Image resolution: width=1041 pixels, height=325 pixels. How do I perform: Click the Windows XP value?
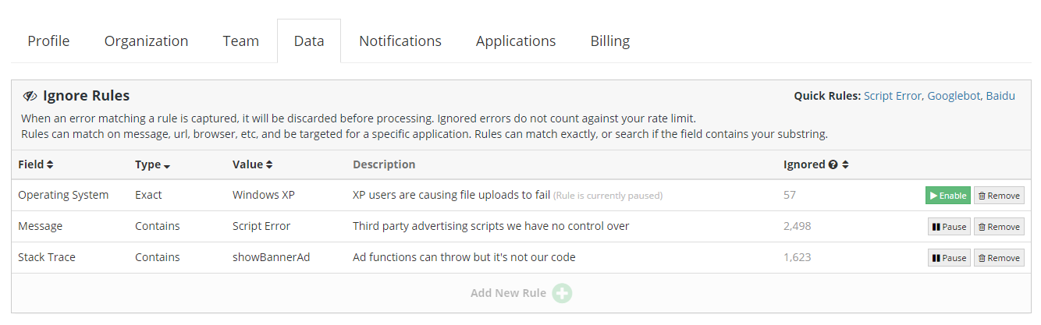click(x=265, y=195)
